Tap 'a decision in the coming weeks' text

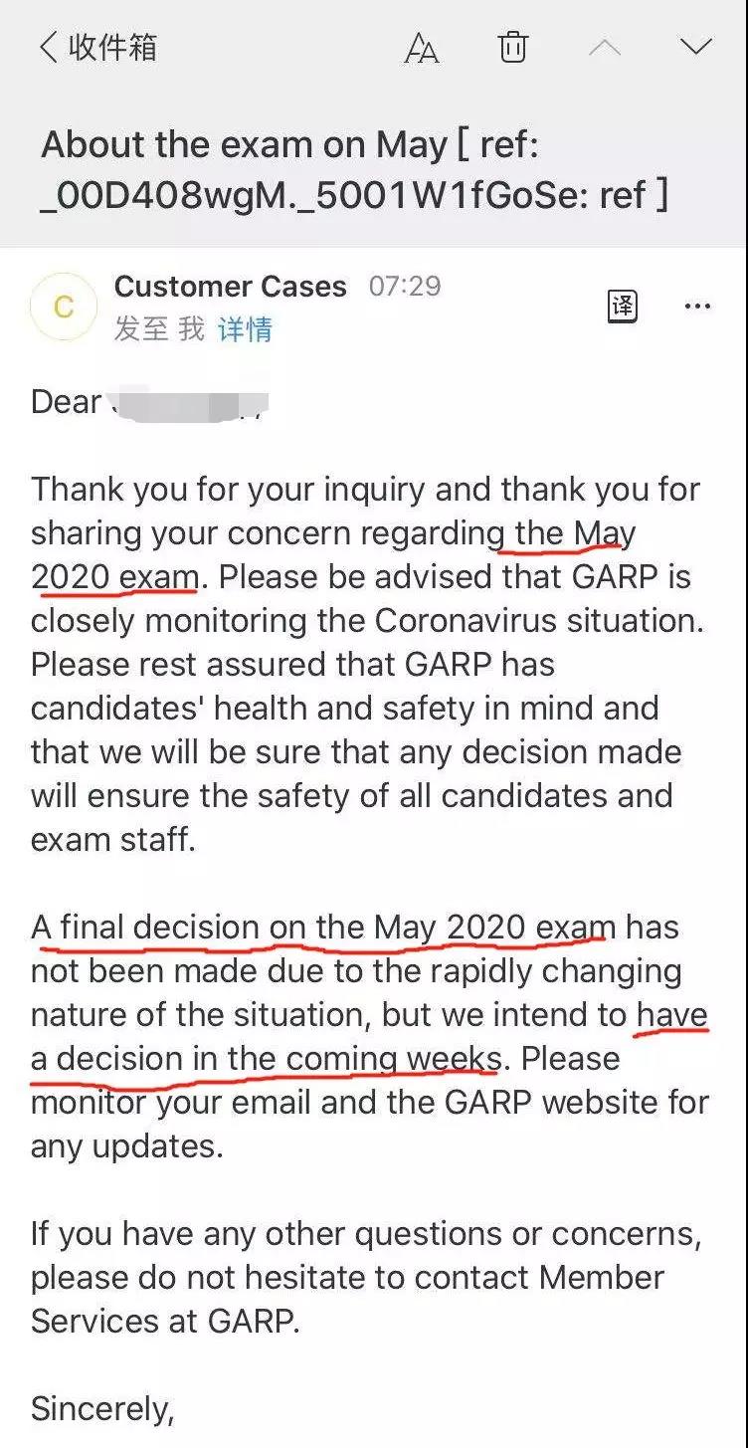point(265,1059)
